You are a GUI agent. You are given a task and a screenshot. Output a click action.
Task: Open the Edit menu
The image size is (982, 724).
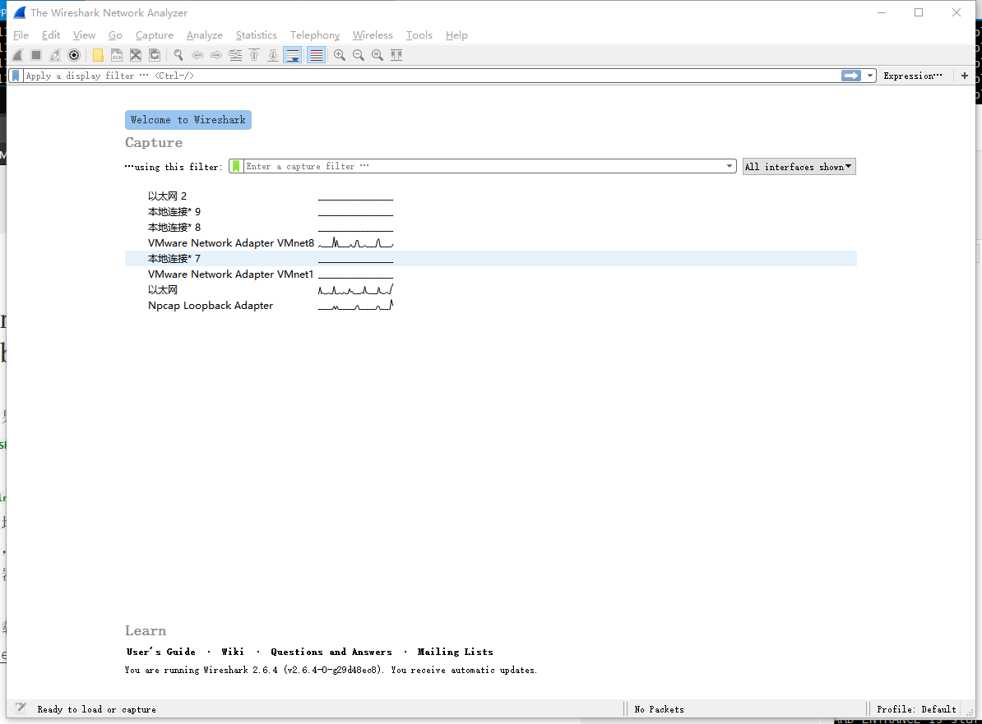click(51, 35)
